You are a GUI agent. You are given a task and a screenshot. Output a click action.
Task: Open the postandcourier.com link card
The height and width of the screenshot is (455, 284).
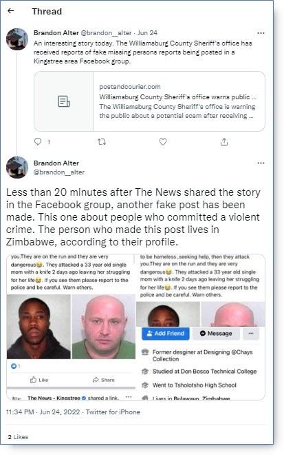(x=149, y=101)
